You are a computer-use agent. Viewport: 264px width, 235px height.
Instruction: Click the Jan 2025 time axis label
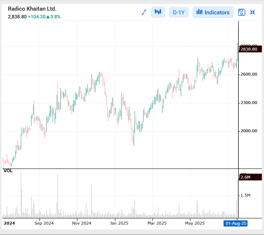click(x=119, y=223)
